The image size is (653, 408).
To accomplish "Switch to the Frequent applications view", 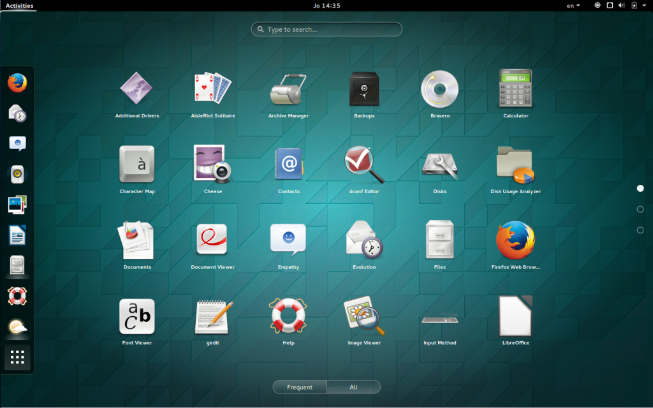I will click(x=299, y=387).
